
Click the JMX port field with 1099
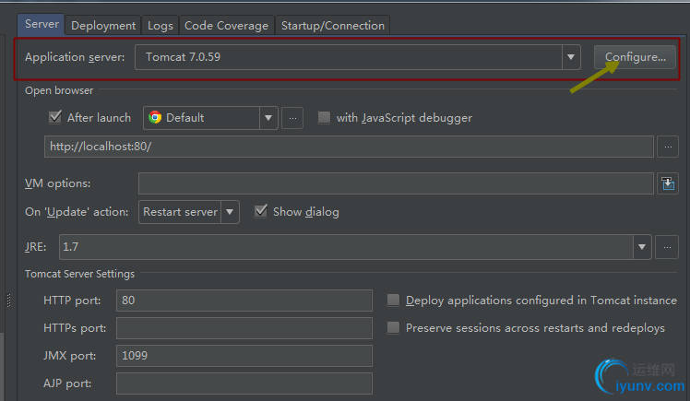[244, 356]
